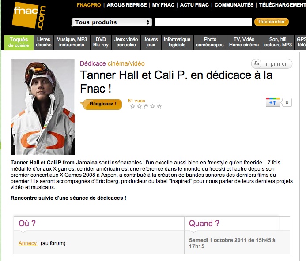Go to the DVD Blu-ray tab
This screenshot has height=261, width=306.
click(101, 42)
